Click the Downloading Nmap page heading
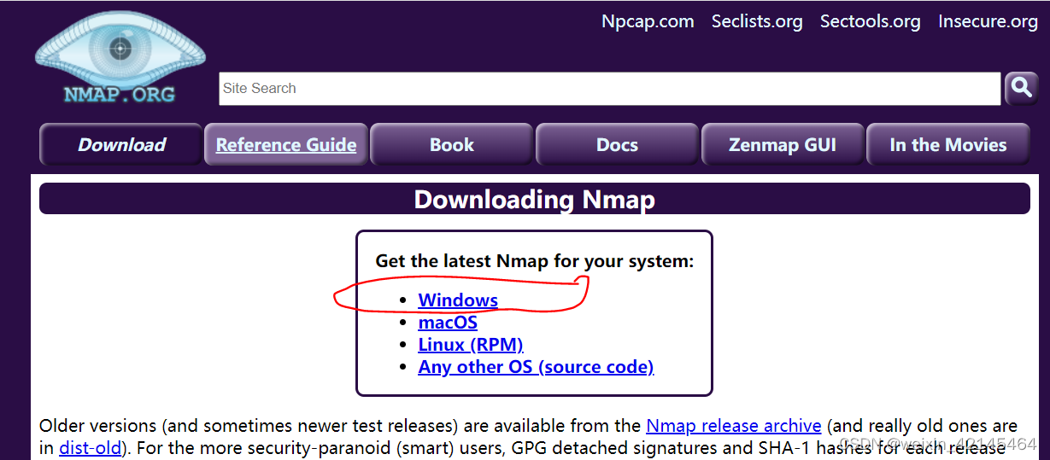 (x=535, y=199)
